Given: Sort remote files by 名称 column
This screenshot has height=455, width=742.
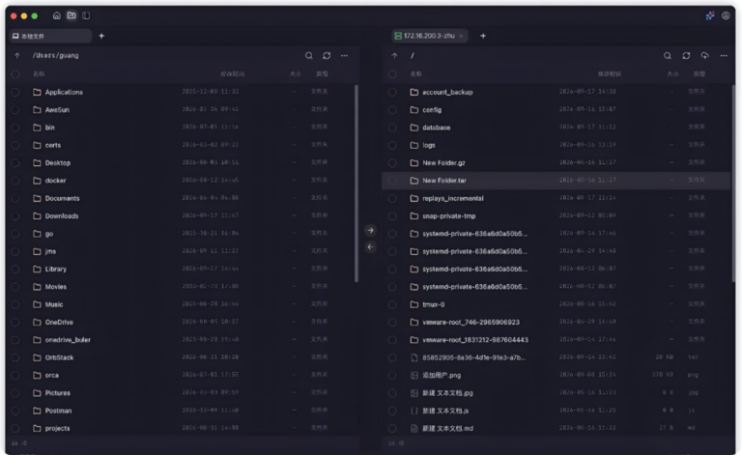Looking at the screenshot, I should (x=416, y=74).
